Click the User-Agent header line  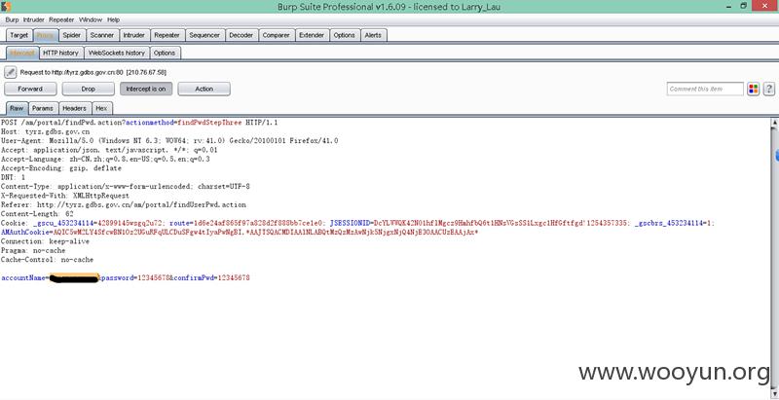point(169,141)
